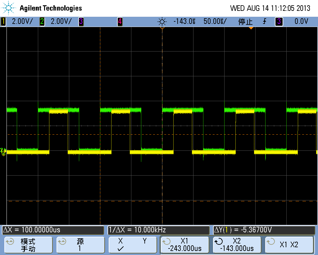This screenshot has width=318, height=255.
Task: Select the X1 -243.000us cursor softkey
Action: pos(185,245)
